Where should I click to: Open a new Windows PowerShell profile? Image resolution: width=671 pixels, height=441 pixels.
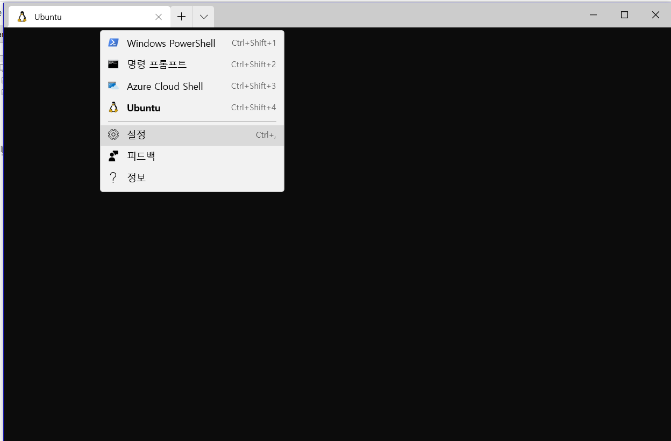(x=192, y=43)
